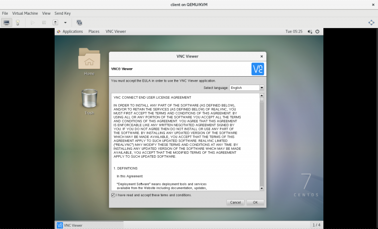Click the clock showing Tue 05:25
Image resolution: width=378 pixels, height=229 pixels.
[x=294, y=31]
